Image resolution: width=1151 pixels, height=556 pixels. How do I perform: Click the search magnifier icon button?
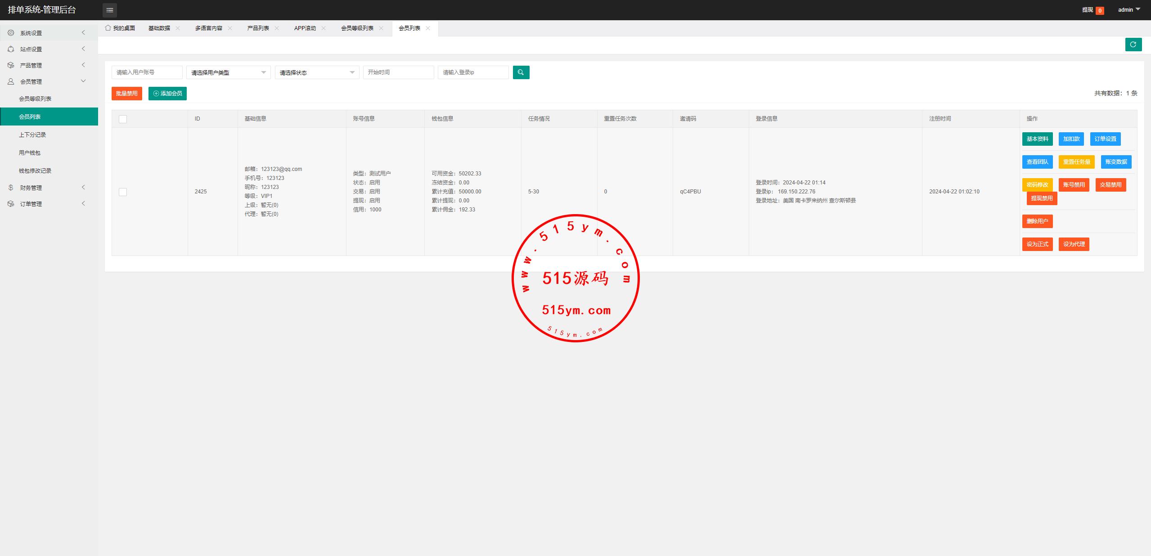tap(521, 72)
